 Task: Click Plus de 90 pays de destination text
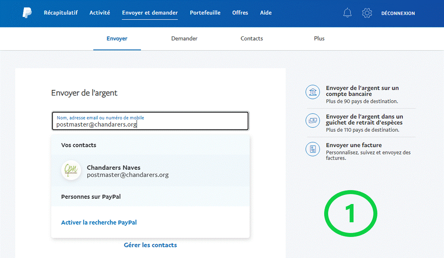(362, 101)
